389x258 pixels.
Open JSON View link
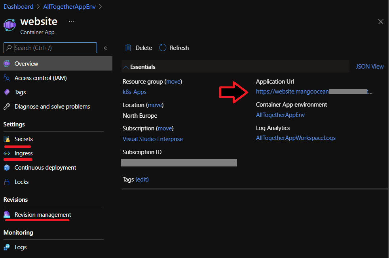370,67
